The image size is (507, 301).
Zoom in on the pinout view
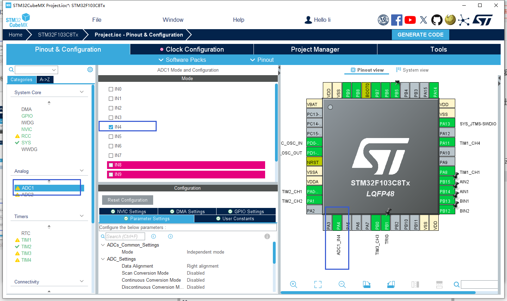coord(294,284)
